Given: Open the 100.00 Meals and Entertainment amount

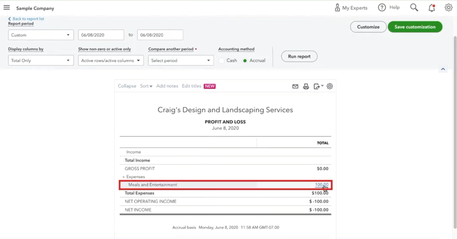Looking at the screenshot, I should click(321, 185).
